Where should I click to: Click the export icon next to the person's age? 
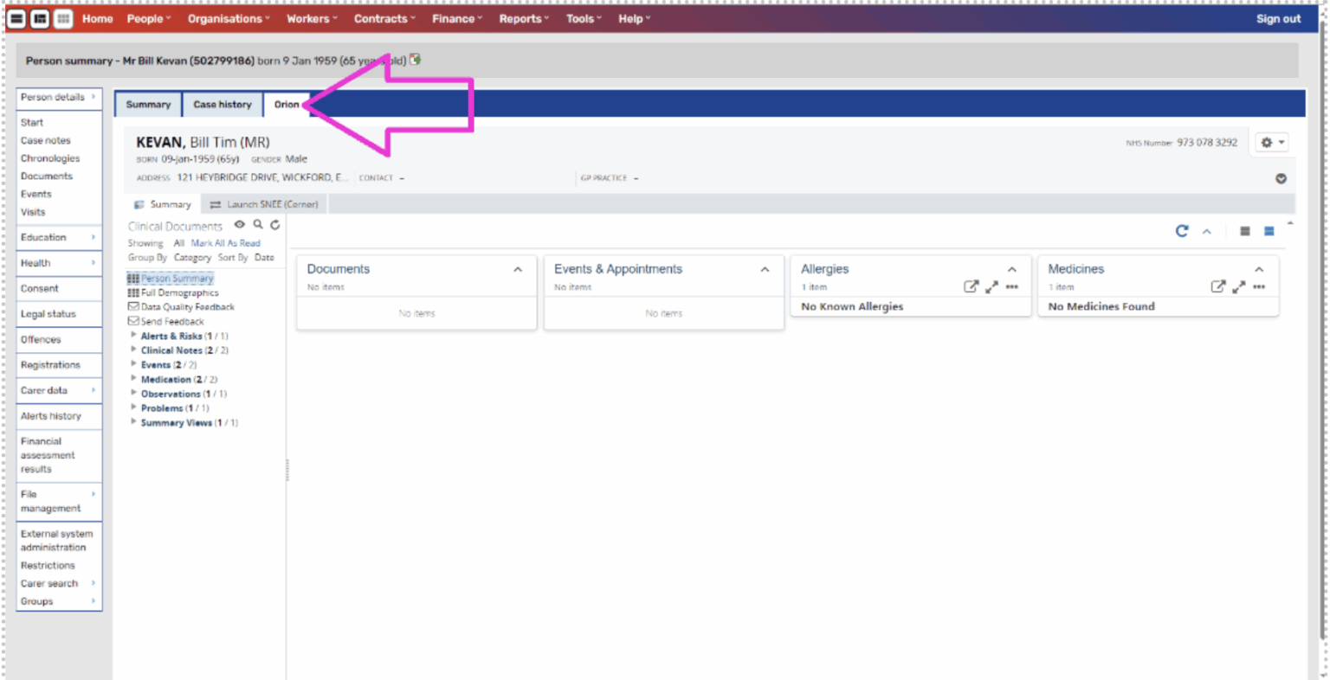416,60
